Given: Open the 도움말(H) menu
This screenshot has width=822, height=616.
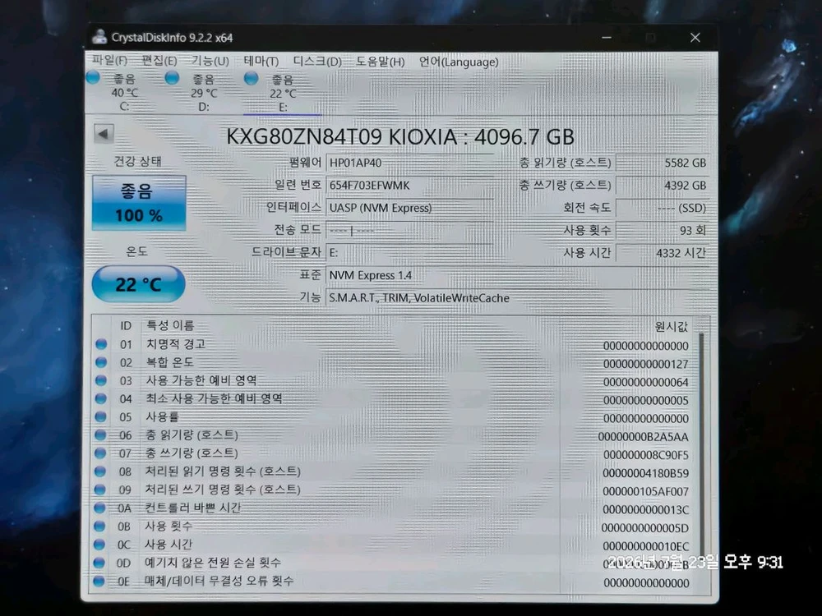Looking at the screenshot, I should (x=381, y=62).
